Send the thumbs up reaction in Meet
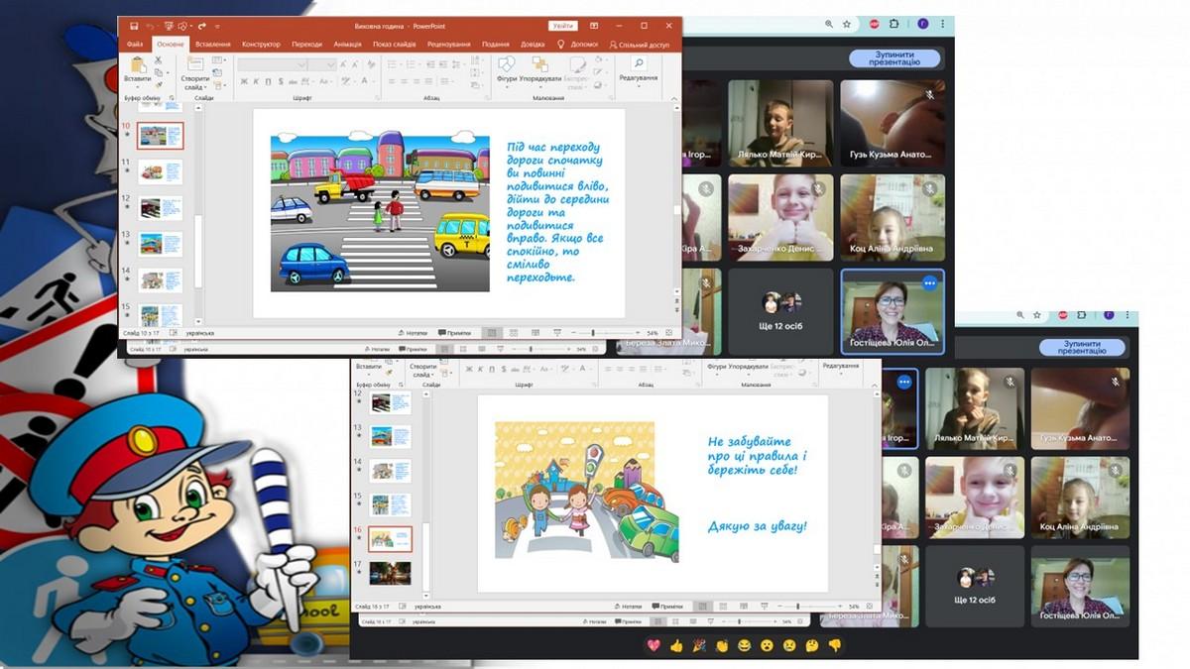 677,645
